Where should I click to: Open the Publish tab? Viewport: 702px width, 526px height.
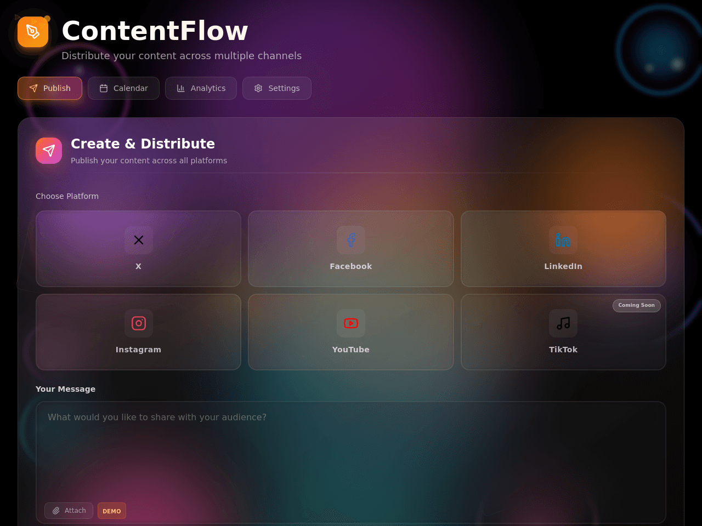pyautogui.click(x=50, y=88)
